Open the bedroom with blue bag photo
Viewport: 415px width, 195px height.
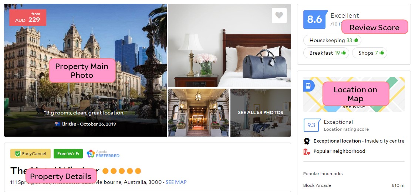tap(230, 45)
